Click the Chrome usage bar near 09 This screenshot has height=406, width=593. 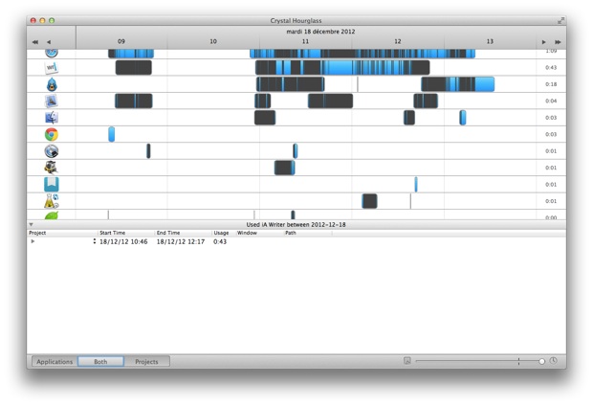[112, 134]
